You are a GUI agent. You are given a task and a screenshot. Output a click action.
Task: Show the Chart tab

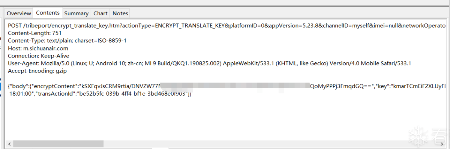[100, 13]
